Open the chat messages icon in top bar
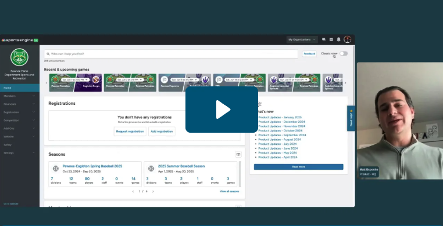Viewport: 443px width, 226px height. coord(324,39)
